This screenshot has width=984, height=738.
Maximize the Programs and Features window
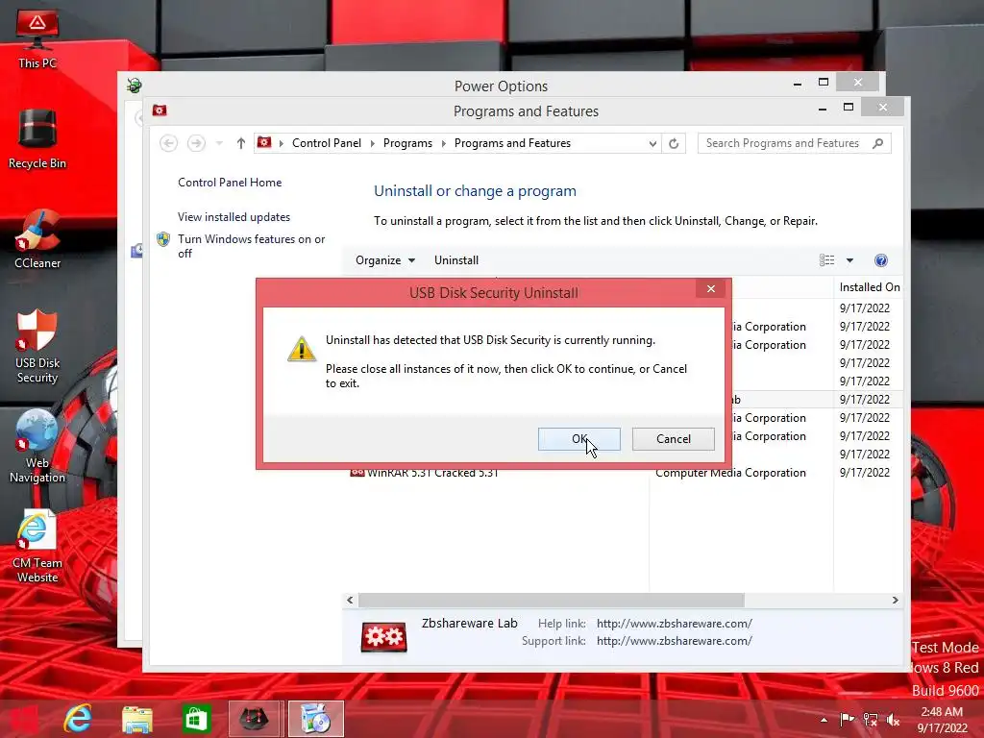848,108
